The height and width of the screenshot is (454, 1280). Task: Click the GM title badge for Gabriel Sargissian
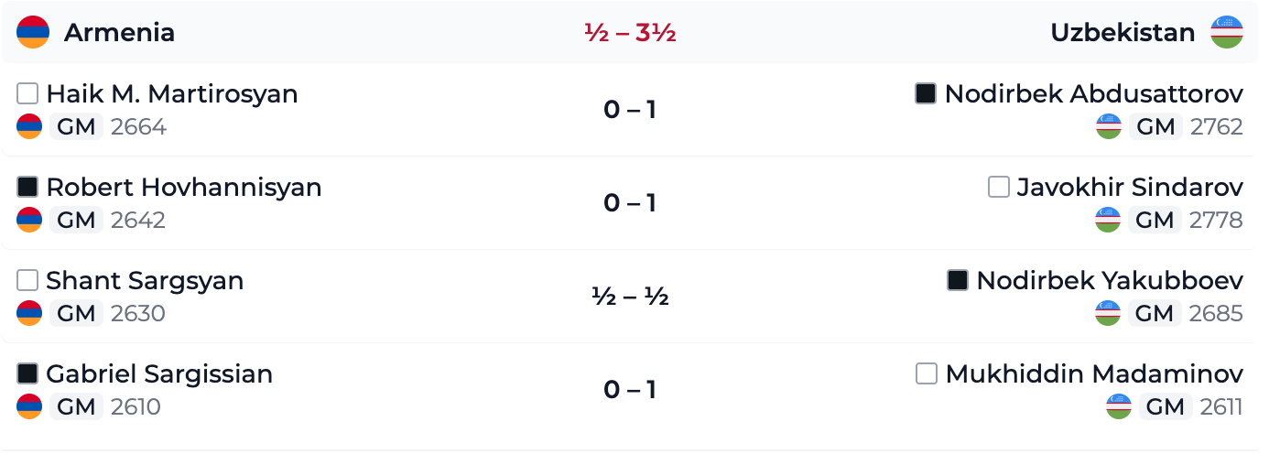point(76,406)
